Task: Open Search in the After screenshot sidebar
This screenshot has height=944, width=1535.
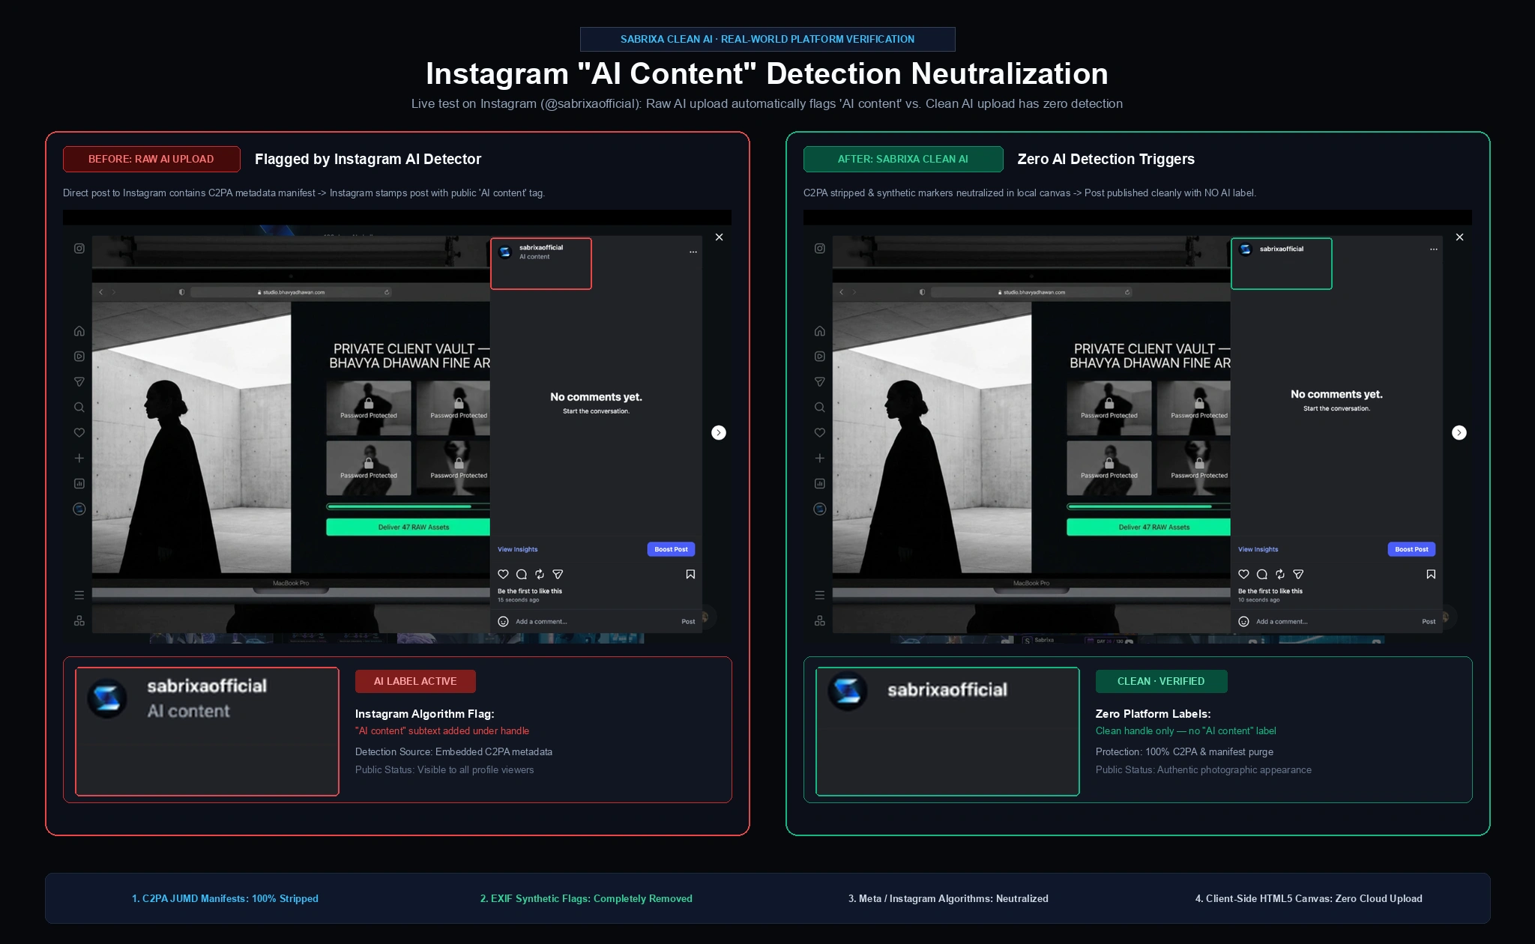Action: [x=820, y=408]
